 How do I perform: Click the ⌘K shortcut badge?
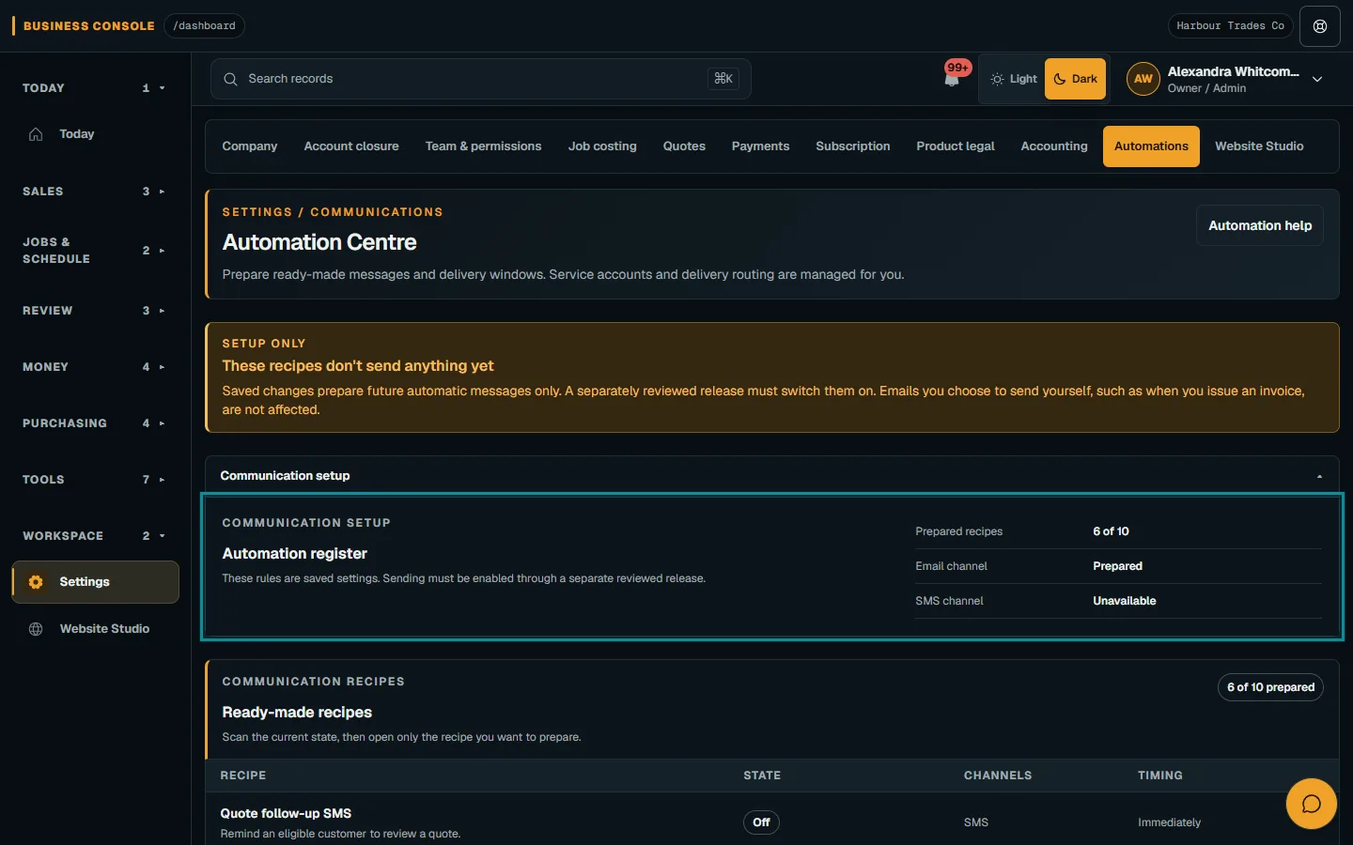(x=723, y=79)
